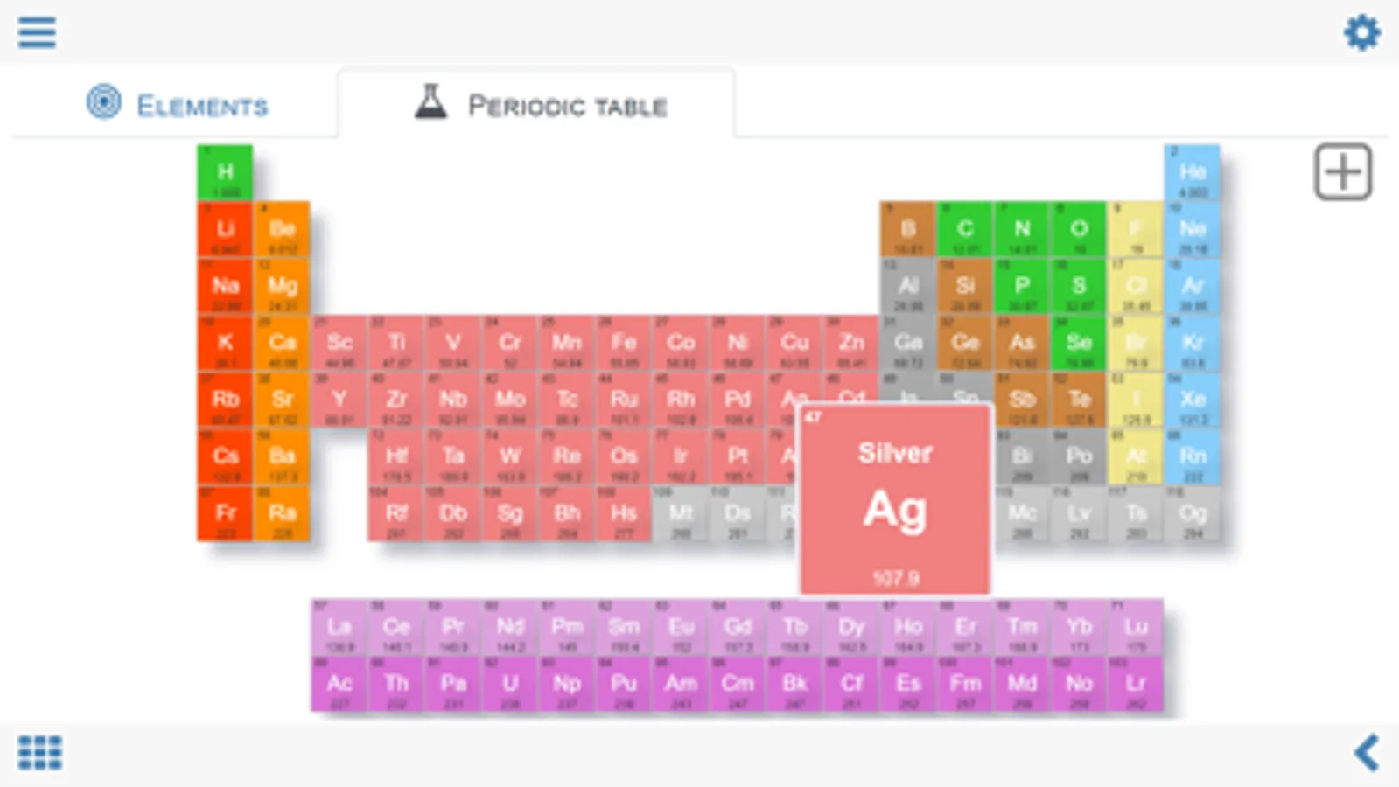Choose the Carbon element tile
The height and width of the screenshot is (787, 1399).
point(964,230)
